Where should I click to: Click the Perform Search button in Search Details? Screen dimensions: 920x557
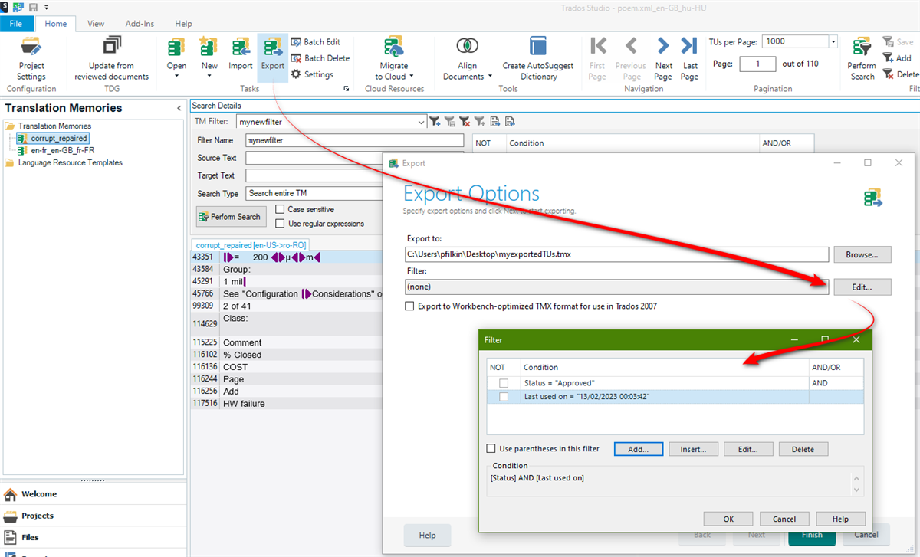click(232, 217)
